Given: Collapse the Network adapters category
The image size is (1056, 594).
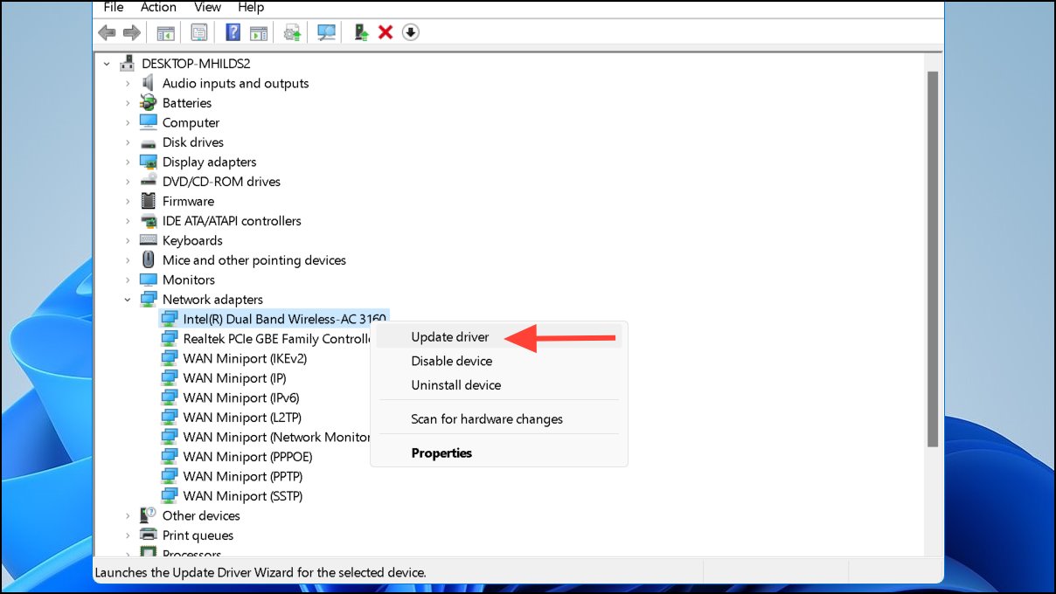Looking at the screenshot, I should [128, 300].
